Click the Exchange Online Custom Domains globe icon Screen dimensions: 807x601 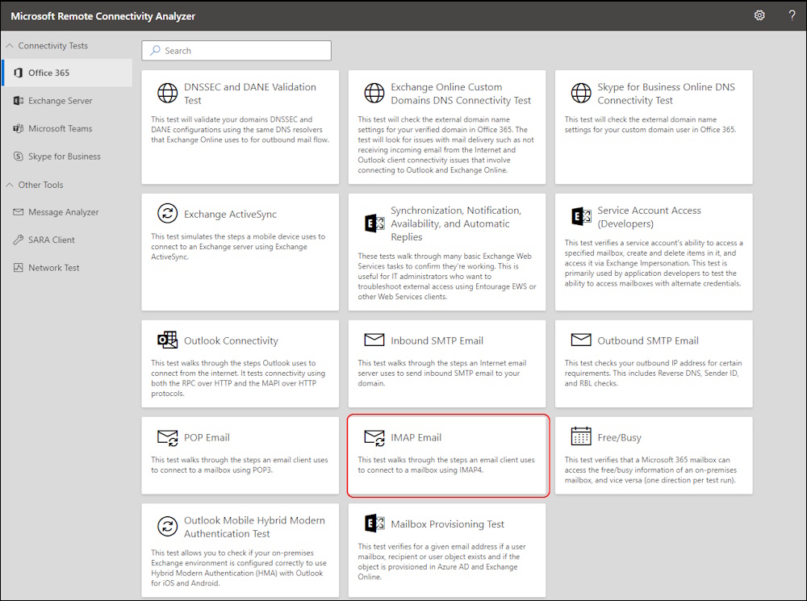tap(374, 93)
